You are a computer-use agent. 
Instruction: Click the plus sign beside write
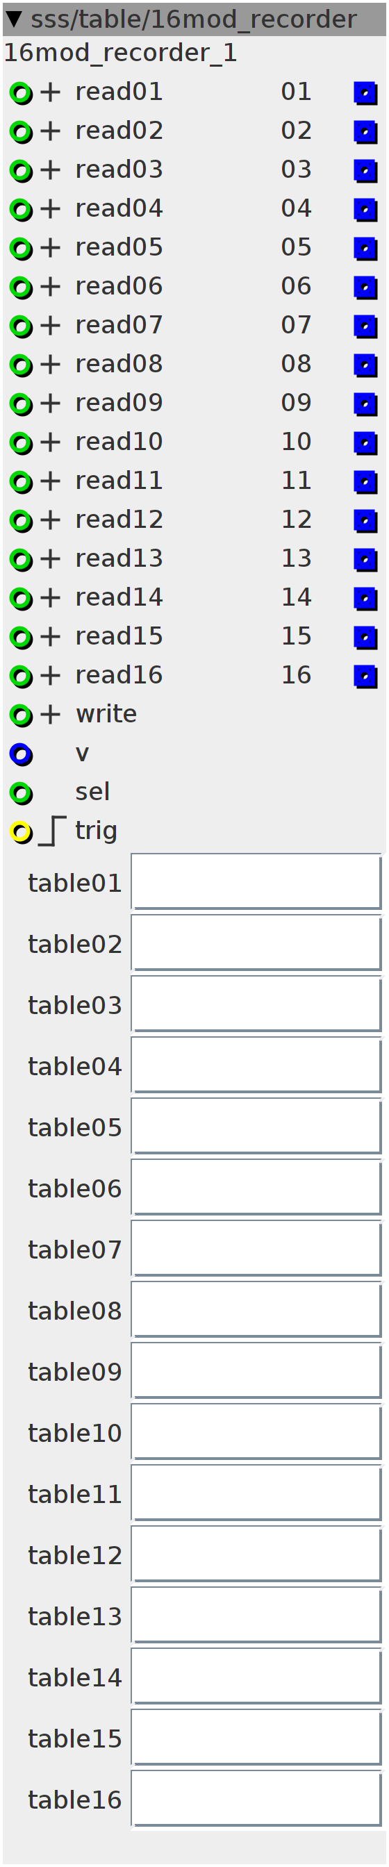click(x=50, y=715)
